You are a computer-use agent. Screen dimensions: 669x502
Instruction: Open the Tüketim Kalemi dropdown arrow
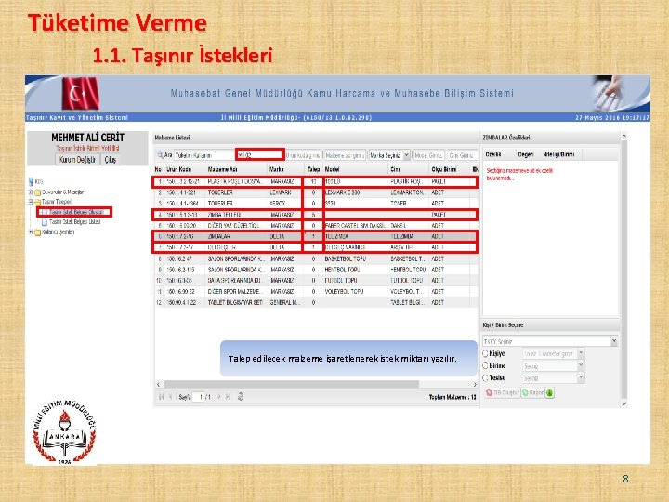[240, 155]
